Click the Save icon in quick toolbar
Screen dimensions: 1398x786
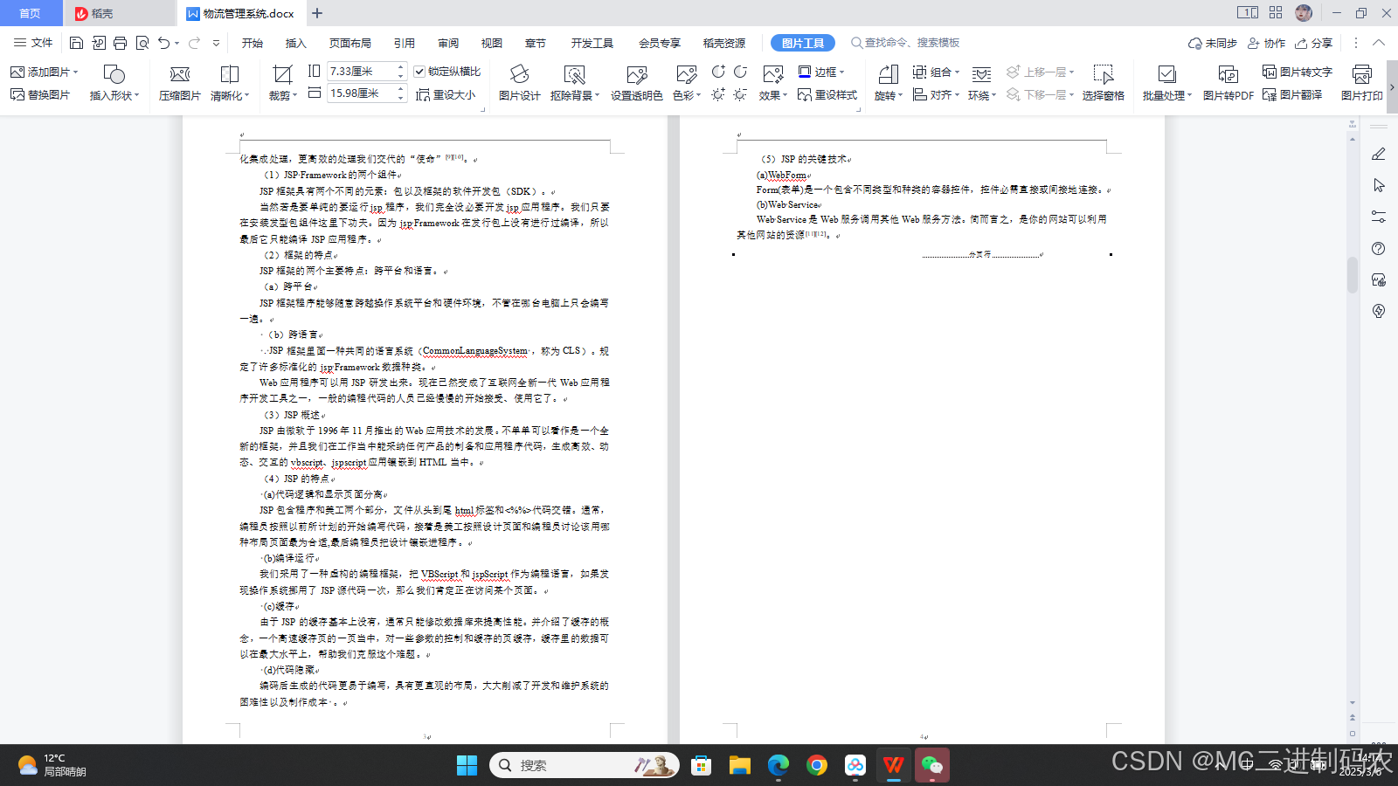76,43
